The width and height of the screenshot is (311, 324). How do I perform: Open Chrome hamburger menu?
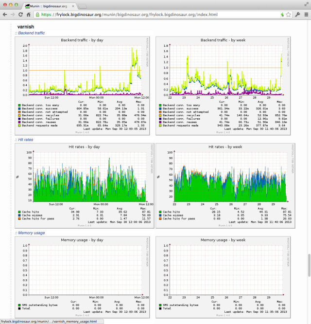pos(306,15)
